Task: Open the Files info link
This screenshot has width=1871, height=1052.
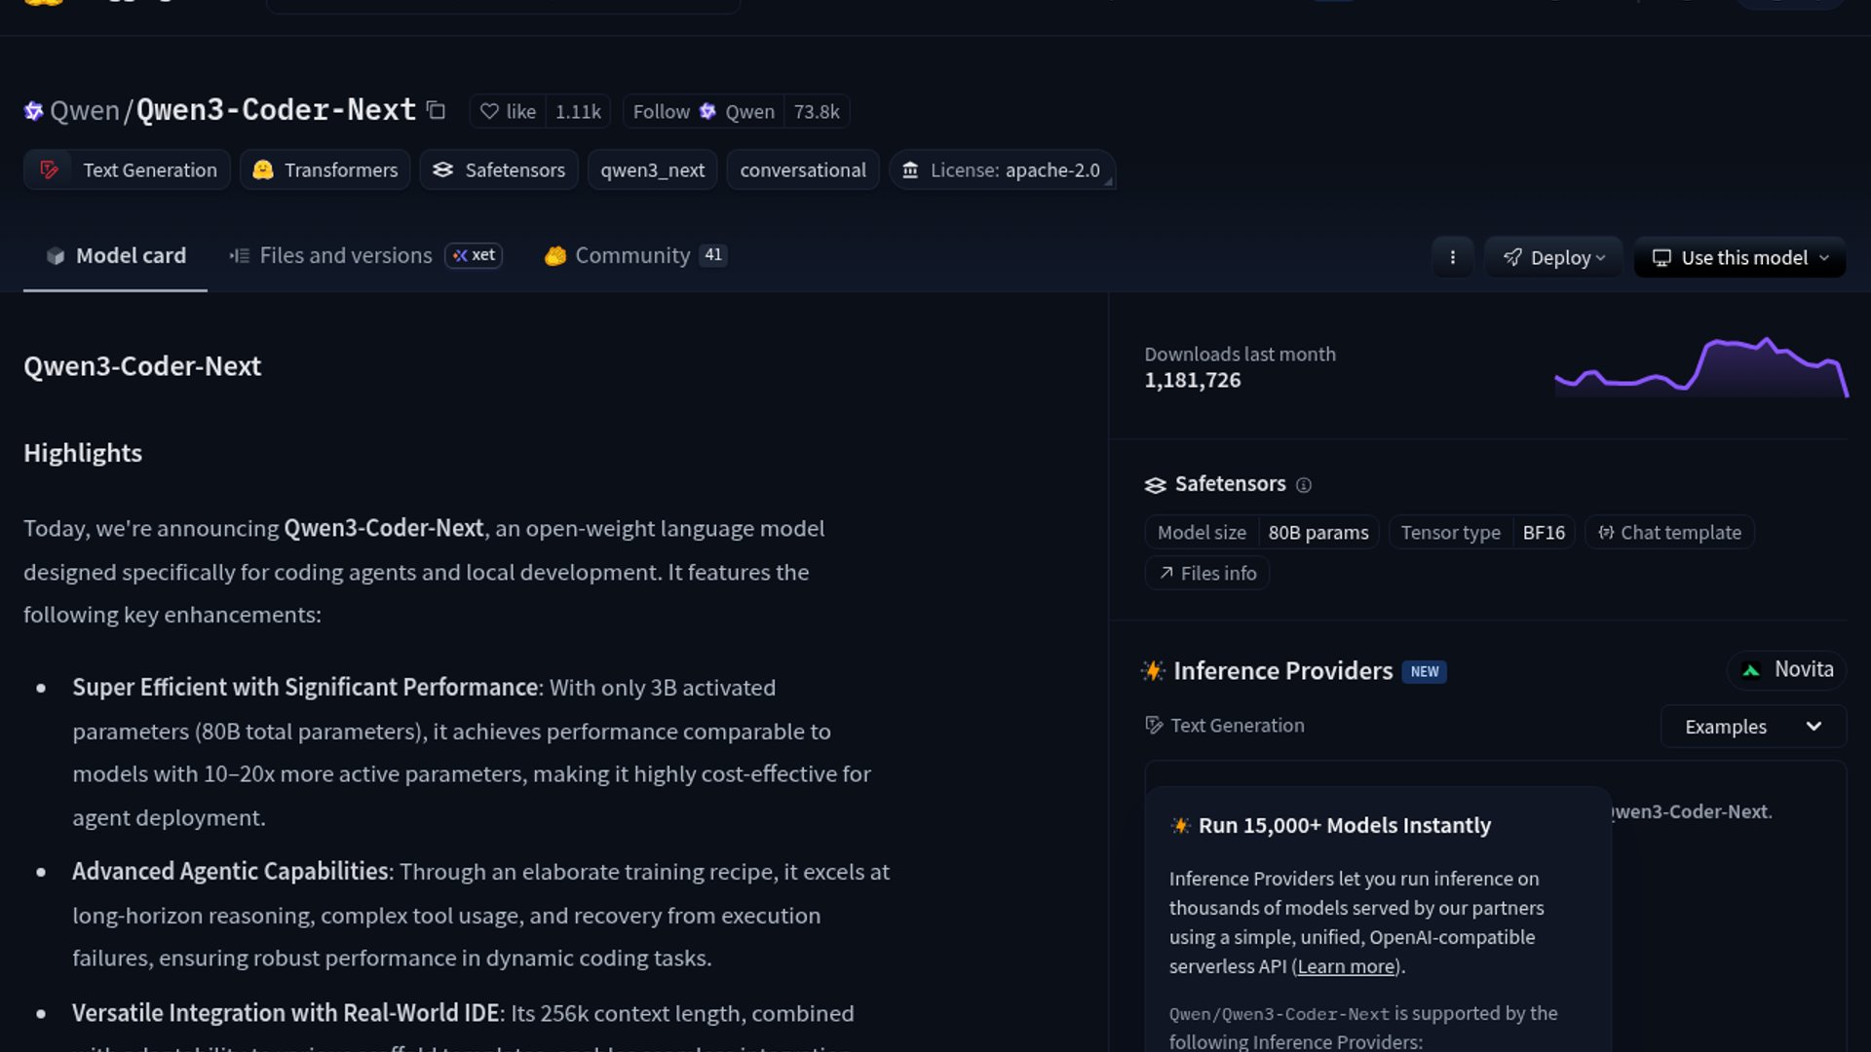Action: [1207, 574]
